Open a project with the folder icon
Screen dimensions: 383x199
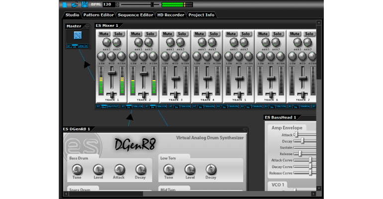coord(75,5)
